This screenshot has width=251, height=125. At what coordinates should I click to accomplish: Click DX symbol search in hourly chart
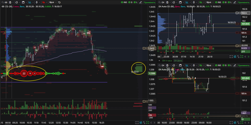click(162, 65)
